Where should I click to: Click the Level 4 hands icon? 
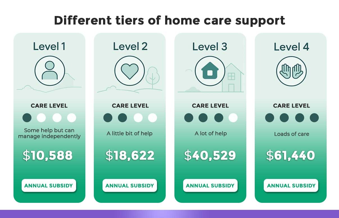pyautogui.click(x=291, y=71)
